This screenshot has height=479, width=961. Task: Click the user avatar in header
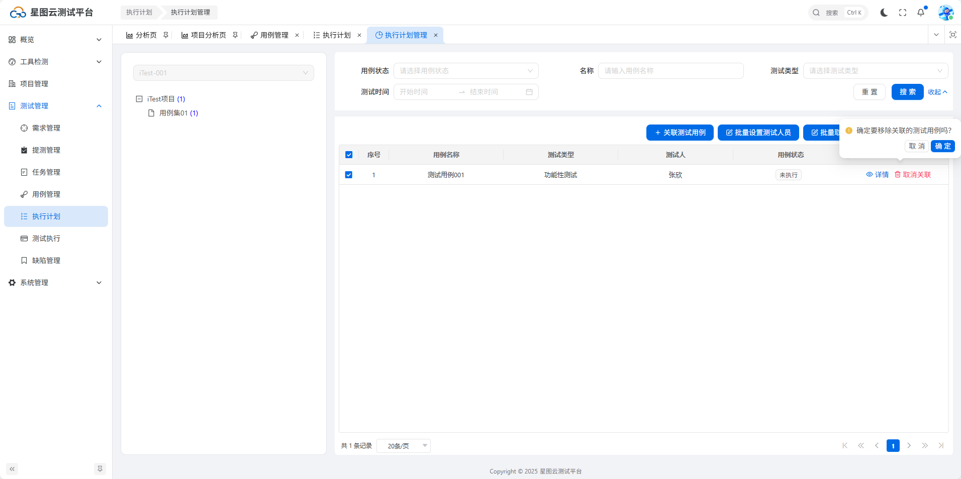point(945,13)
